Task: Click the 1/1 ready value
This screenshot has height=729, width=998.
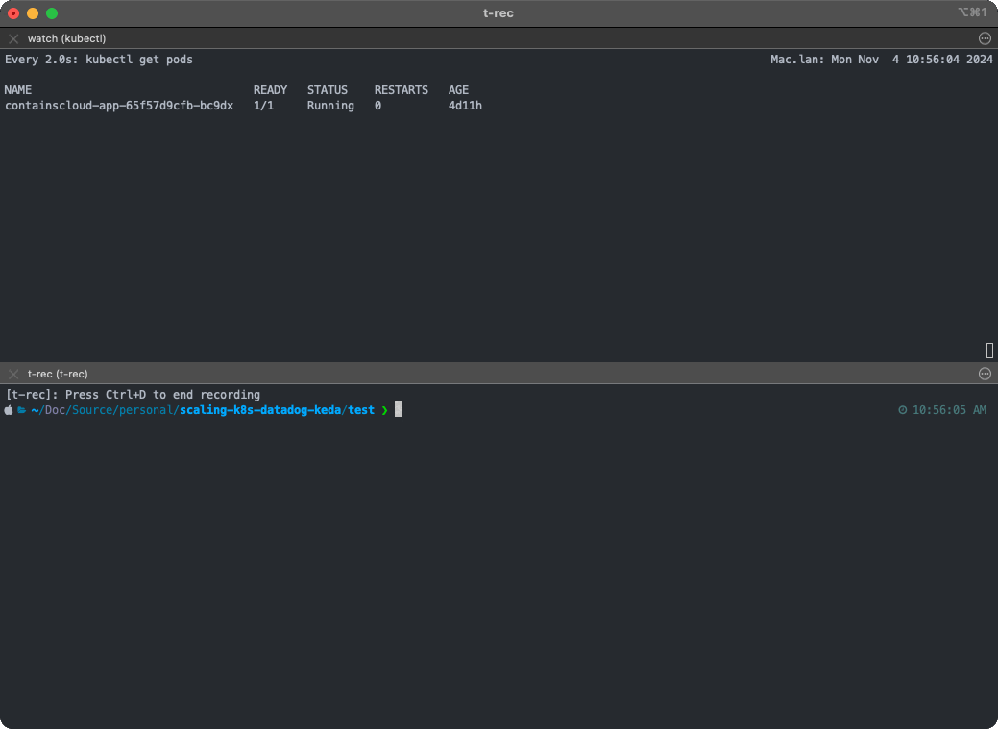Action: pyautogui.click(x=263, y=106)
